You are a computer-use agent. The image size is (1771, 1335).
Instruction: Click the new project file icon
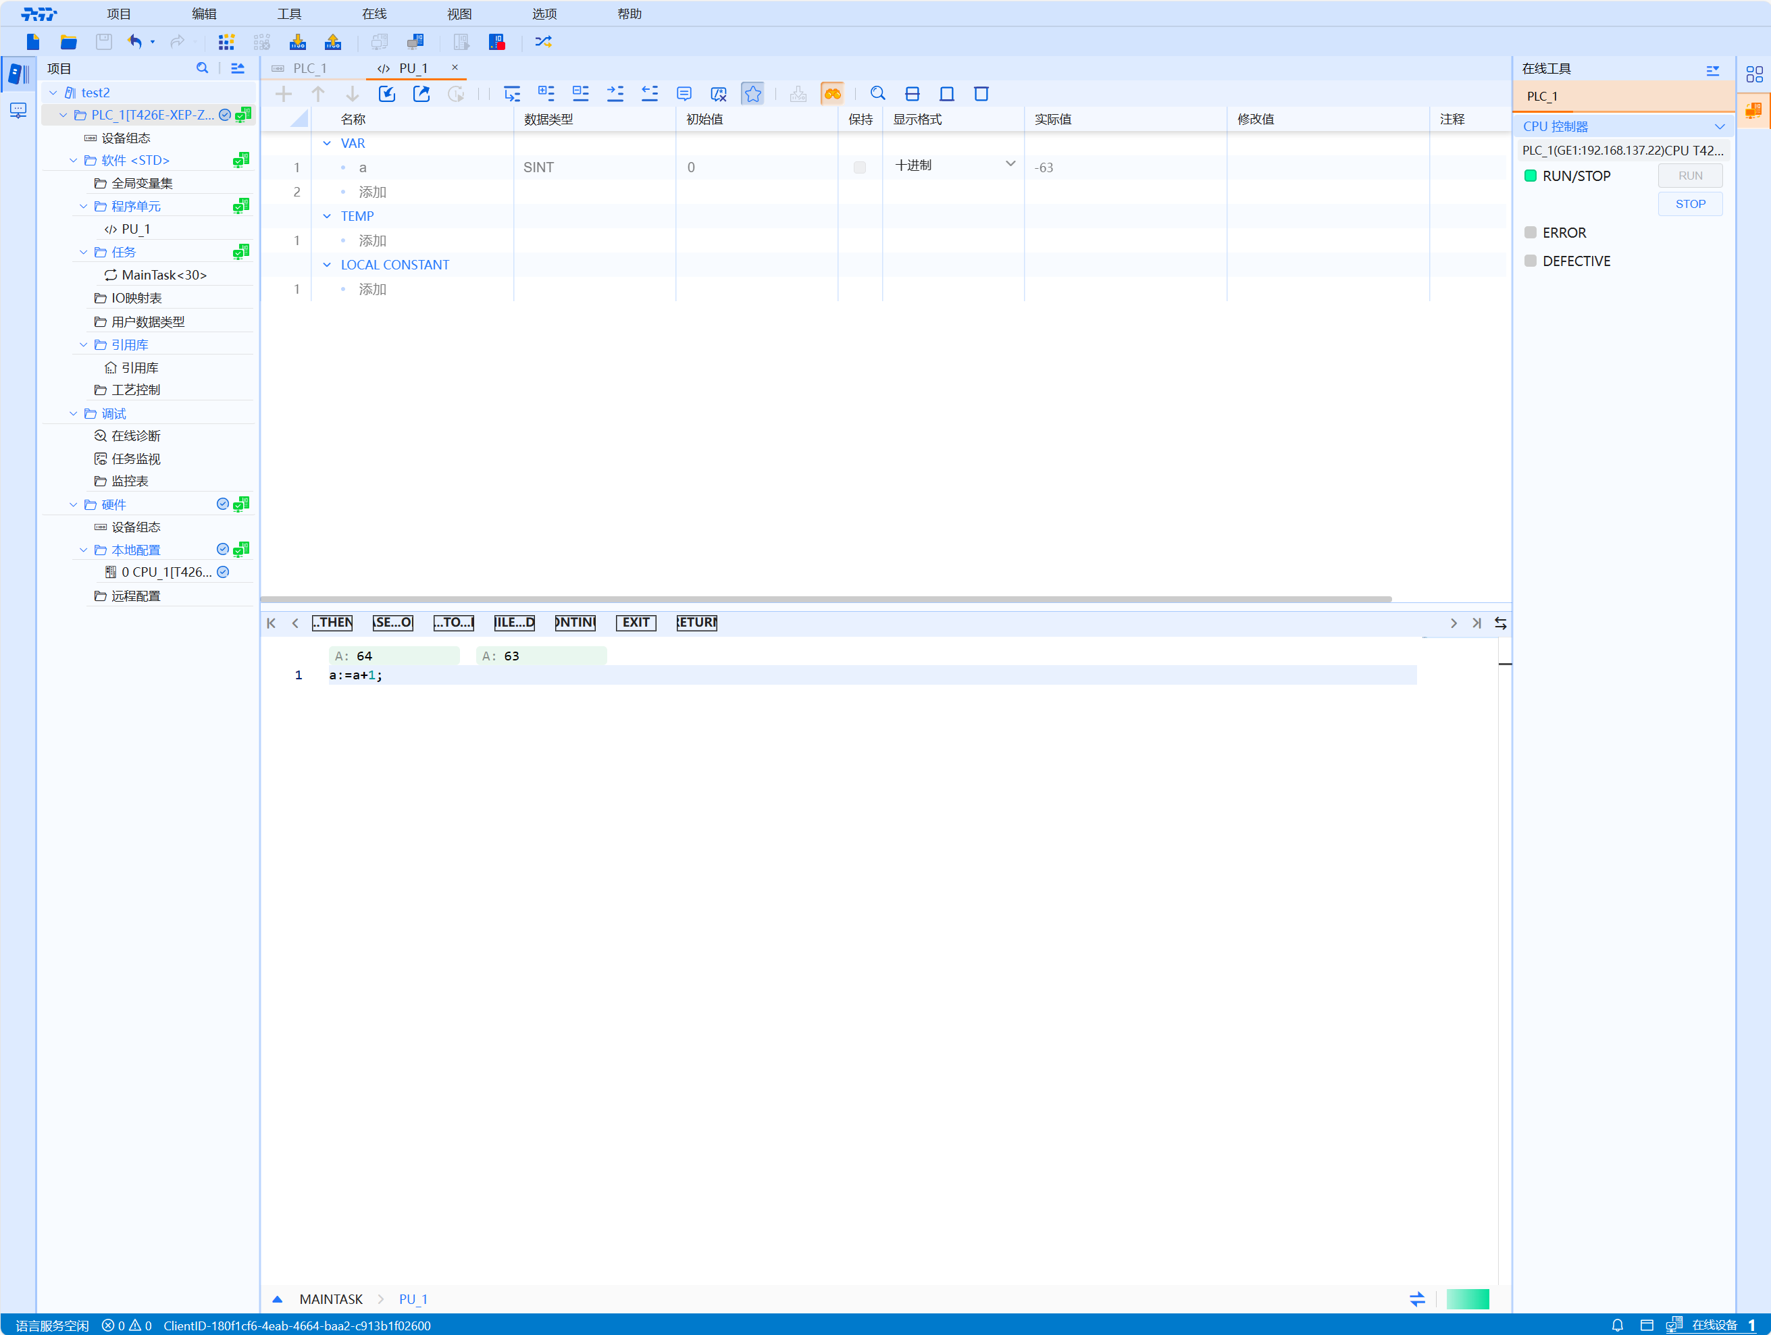click(x=33, y=42)
